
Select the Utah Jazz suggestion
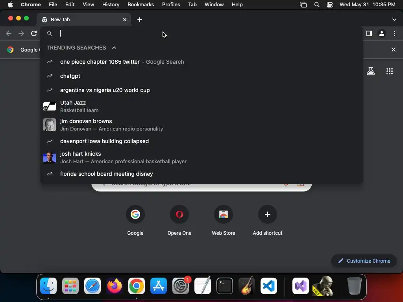click(x=201, y=106)
